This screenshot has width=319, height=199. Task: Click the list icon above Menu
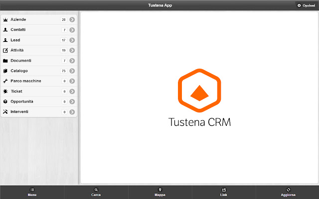coord(32,190)
